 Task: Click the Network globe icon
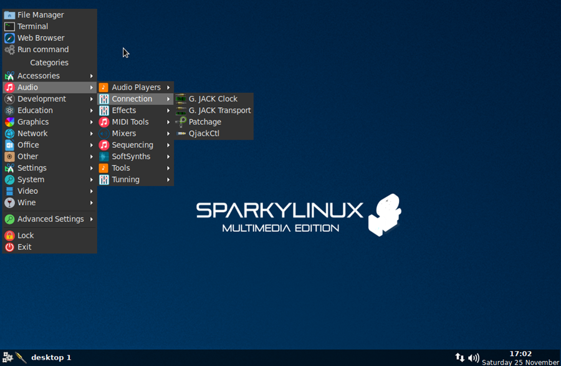click(9, 133)
